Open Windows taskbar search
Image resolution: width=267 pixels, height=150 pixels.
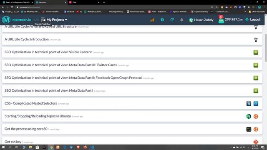[x=10, y=147]
